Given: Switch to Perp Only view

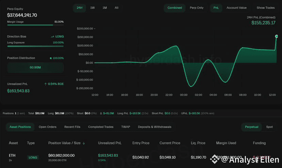Looking at the screenshot, I should click(x=197, y=8).
